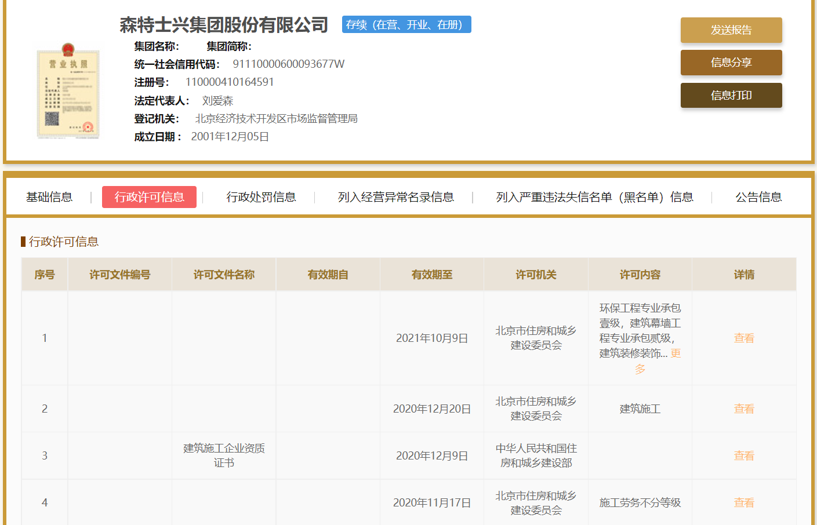Open the business license thumbnail image
Image resolution: width=817 pixels, height=525 pixels.
pos(68,91)
